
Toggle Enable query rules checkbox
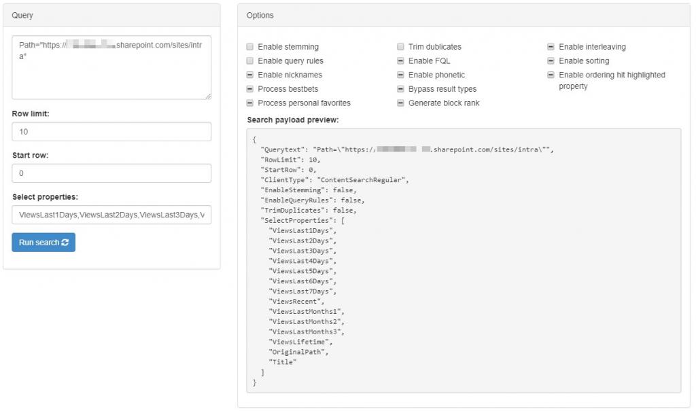pos(250,61)
